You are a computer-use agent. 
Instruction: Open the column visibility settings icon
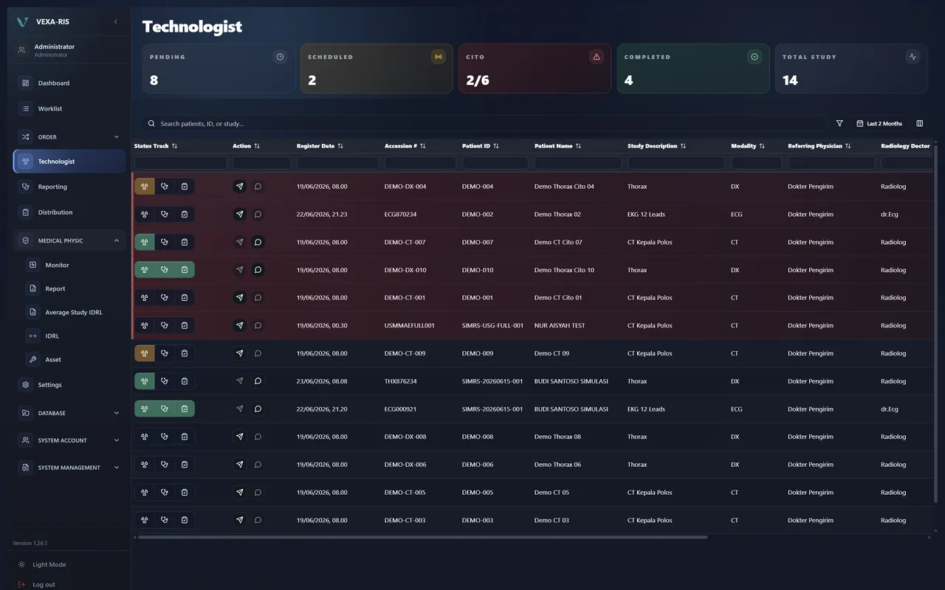920,124
